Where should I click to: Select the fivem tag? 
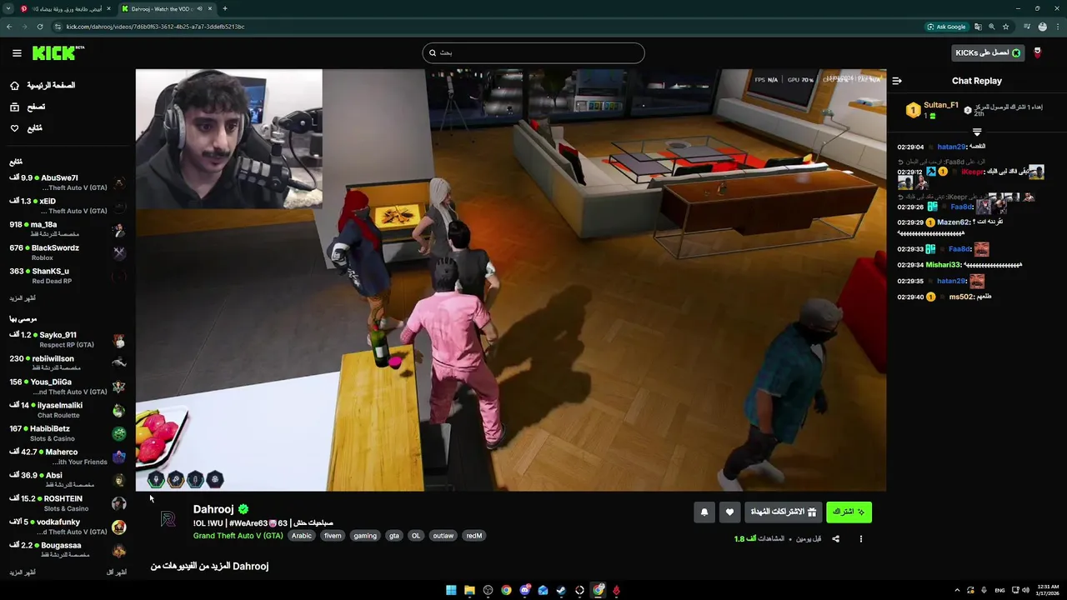tap(333, 536)
